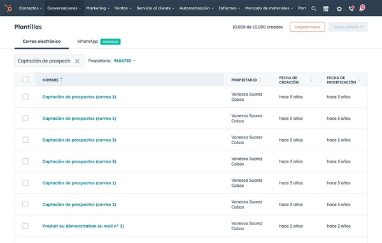
Task: Switch to the Correo electrónico tab
Action: click(x=41, y=41)
